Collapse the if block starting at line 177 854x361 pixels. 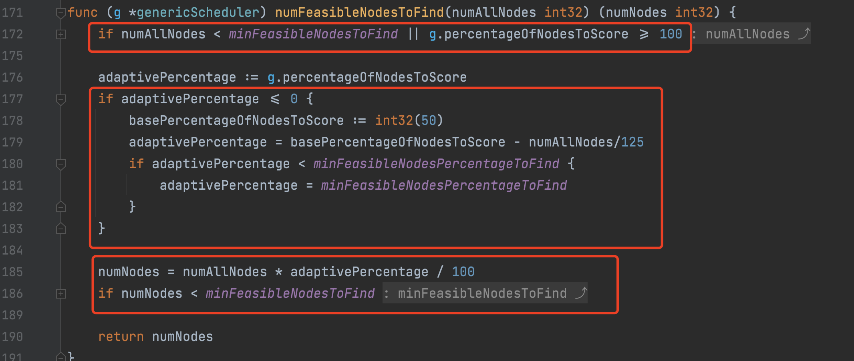coord(60,99)
